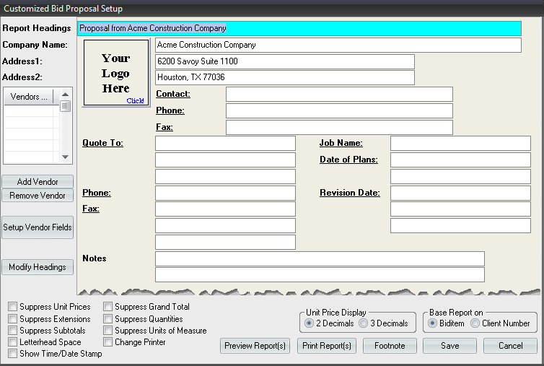Viewport: 544px width, 366px height.
Task: Click the company Contact input field
Action: [x=339, y=94]
